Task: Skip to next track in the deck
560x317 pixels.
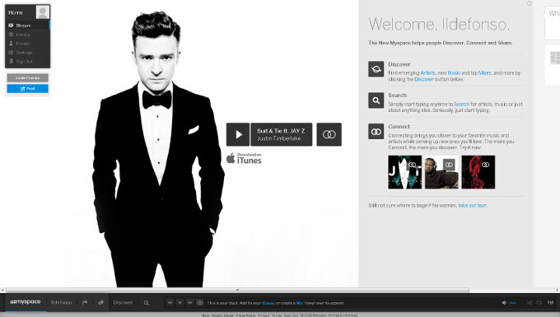Action: 190,303
